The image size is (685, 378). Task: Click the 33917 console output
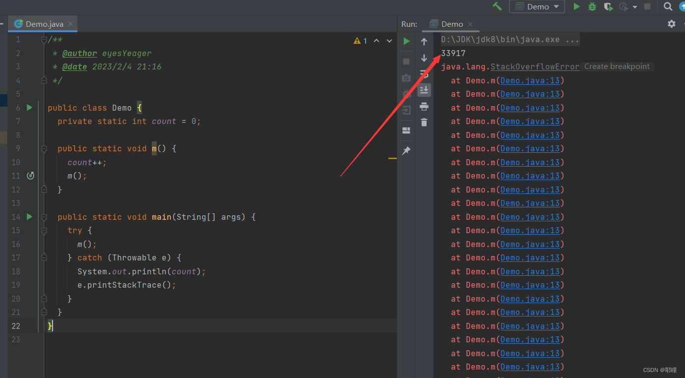pyautogui.click(x=453, y=53)
